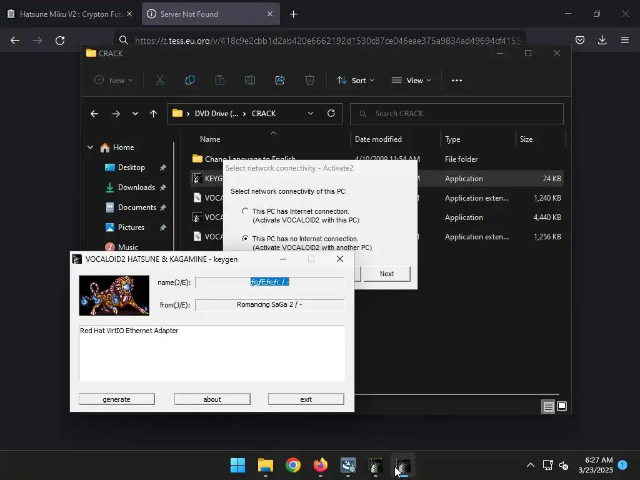The height and width of the screenshot is (480, 640).
Task: Go back in Firefox browser
Action: coord(15,41)
